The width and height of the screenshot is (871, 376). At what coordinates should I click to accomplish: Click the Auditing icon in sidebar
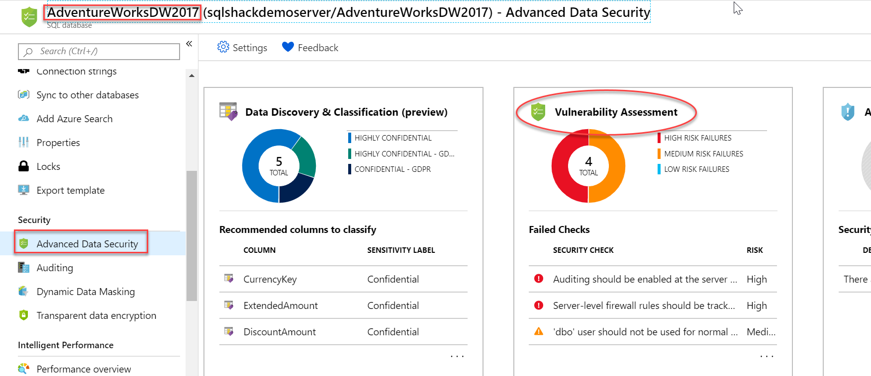click(23, 268)
